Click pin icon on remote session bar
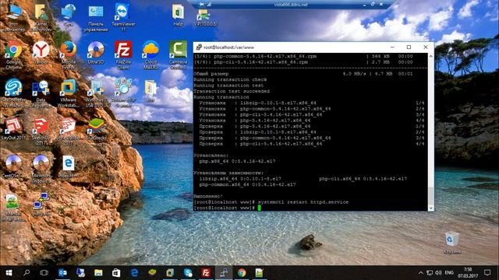Screen dimensions: 499x280 (x=202, y=5)
